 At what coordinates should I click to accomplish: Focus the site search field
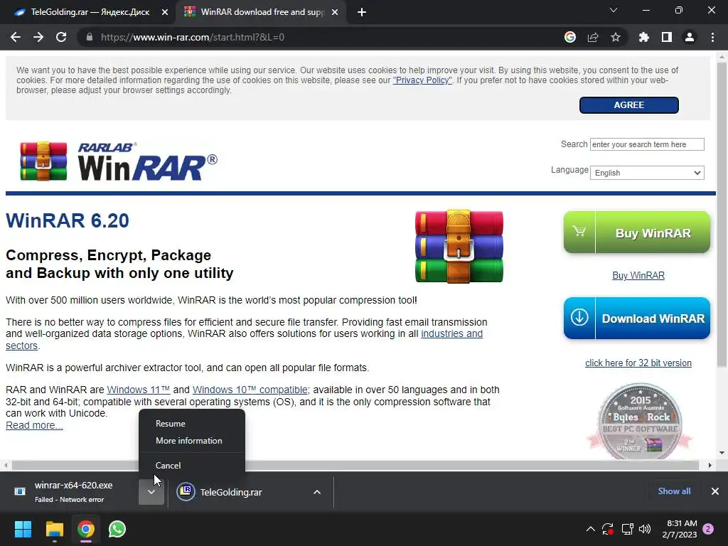(647, 144)
